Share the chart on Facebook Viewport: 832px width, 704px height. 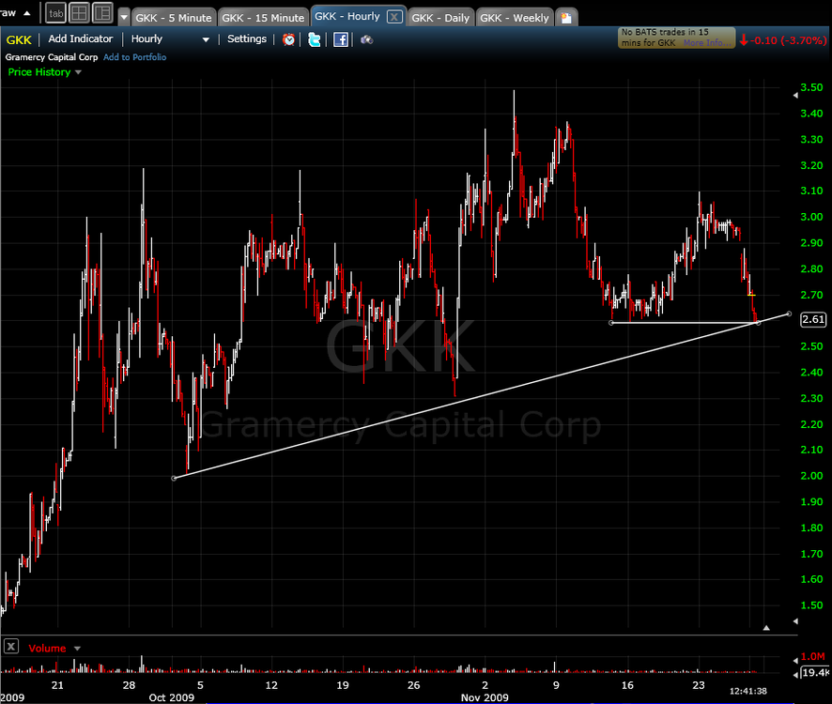tap(341, 39)
